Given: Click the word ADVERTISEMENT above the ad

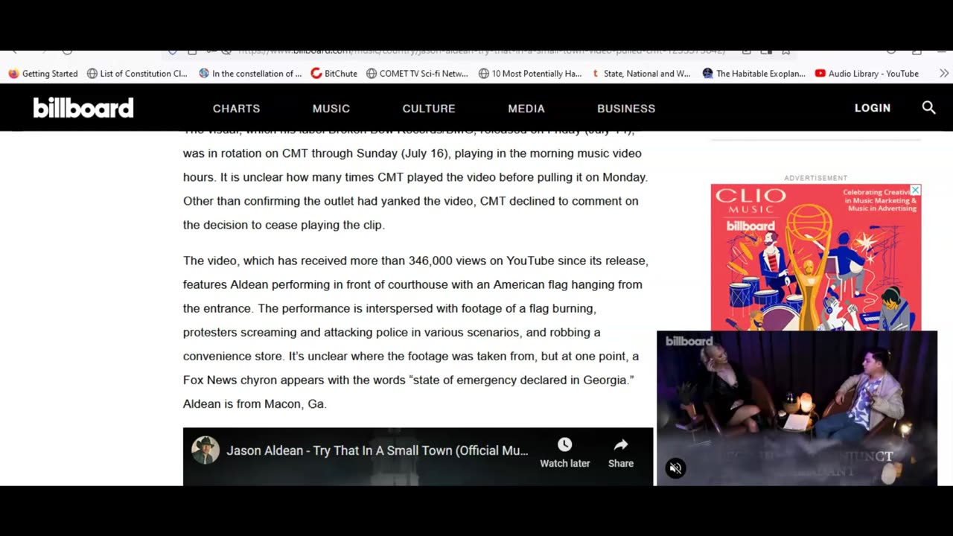Looking at the screenshot, I should [x=816, y=178].
